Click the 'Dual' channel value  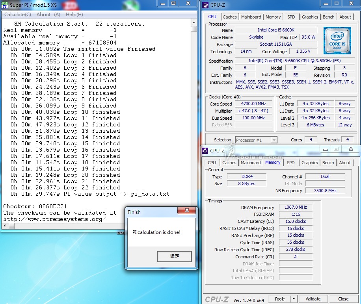pos(325,176)
